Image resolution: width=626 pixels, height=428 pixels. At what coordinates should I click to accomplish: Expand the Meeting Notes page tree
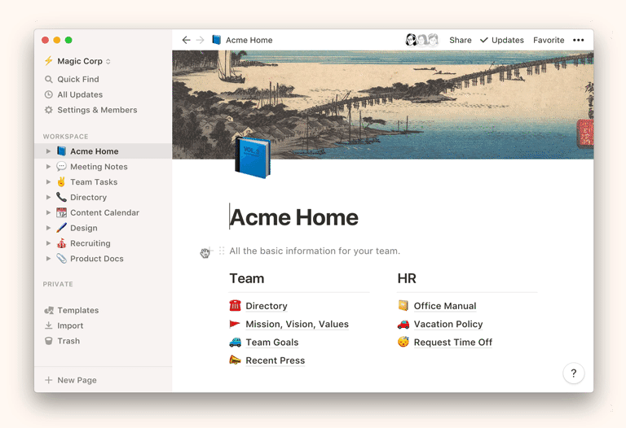(x=49, y=167)
